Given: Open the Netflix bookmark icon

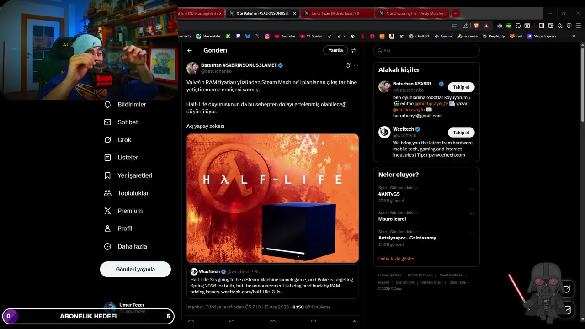Looking at the screenshot, I should [x=362, y=36].
